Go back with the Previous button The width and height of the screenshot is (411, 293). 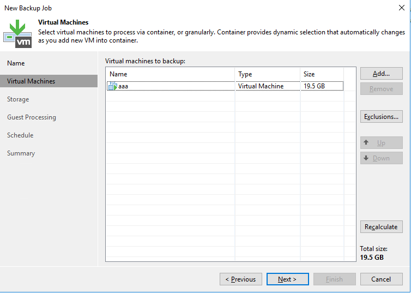point(240,279)
